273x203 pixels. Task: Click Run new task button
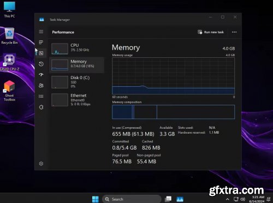point(211,32)
